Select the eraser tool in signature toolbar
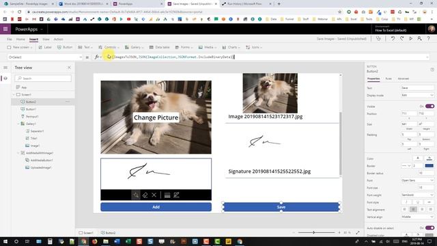Viewport: 437px width, 246px height. [x=145, y=195]
